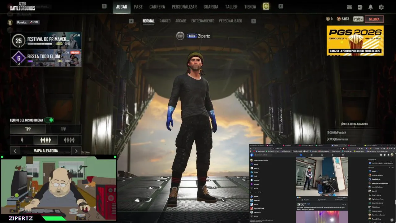Open options menu on Diegobels post
This screenshot has height=223, width=396.
coord(343,204)
